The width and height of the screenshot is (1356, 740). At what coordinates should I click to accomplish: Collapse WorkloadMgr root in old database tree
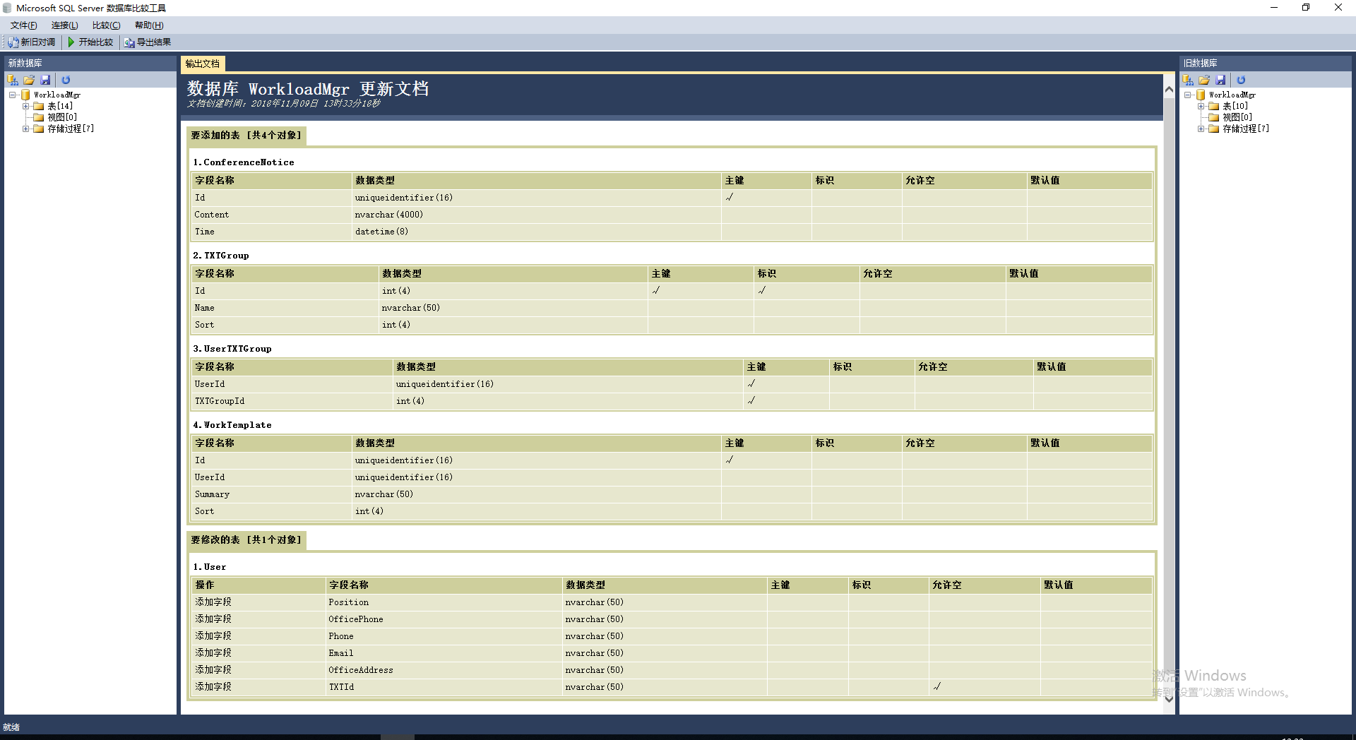coord(1188,95)
